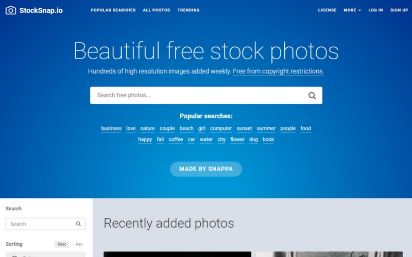Viewport: 412px width, 257px height.
Task: Open the first recently added photo thumbnail
Action: (177, 254)
